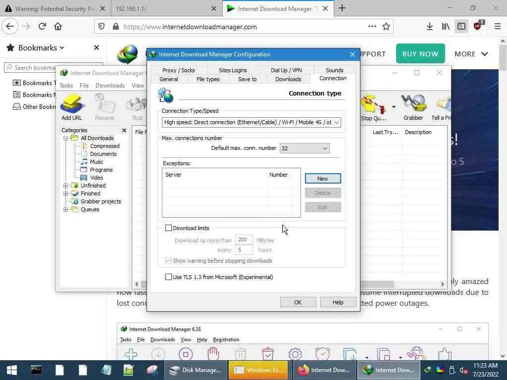Open the Windows Start button
Screen dimensions: 507x380
pos(12,370)
